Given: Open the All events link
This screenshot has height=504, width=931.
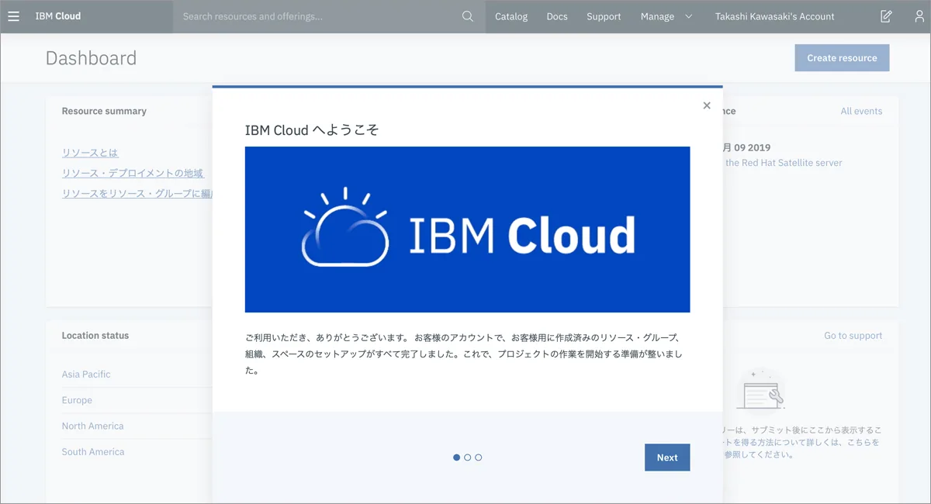Looking at the screenshot, I should 861,111.
